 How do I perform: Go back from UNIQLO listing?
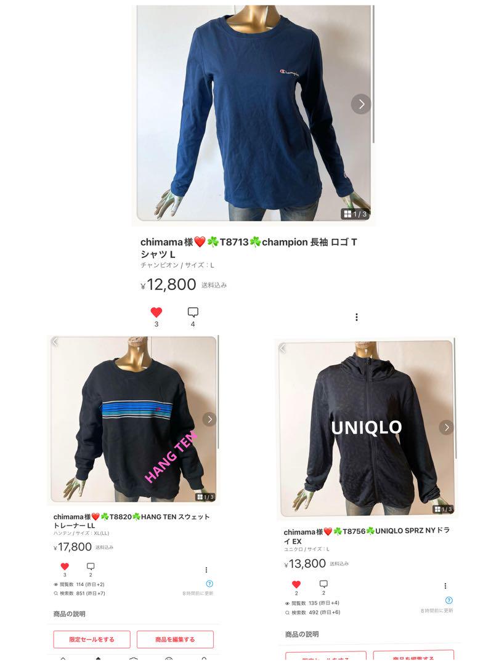click(283, 348)
